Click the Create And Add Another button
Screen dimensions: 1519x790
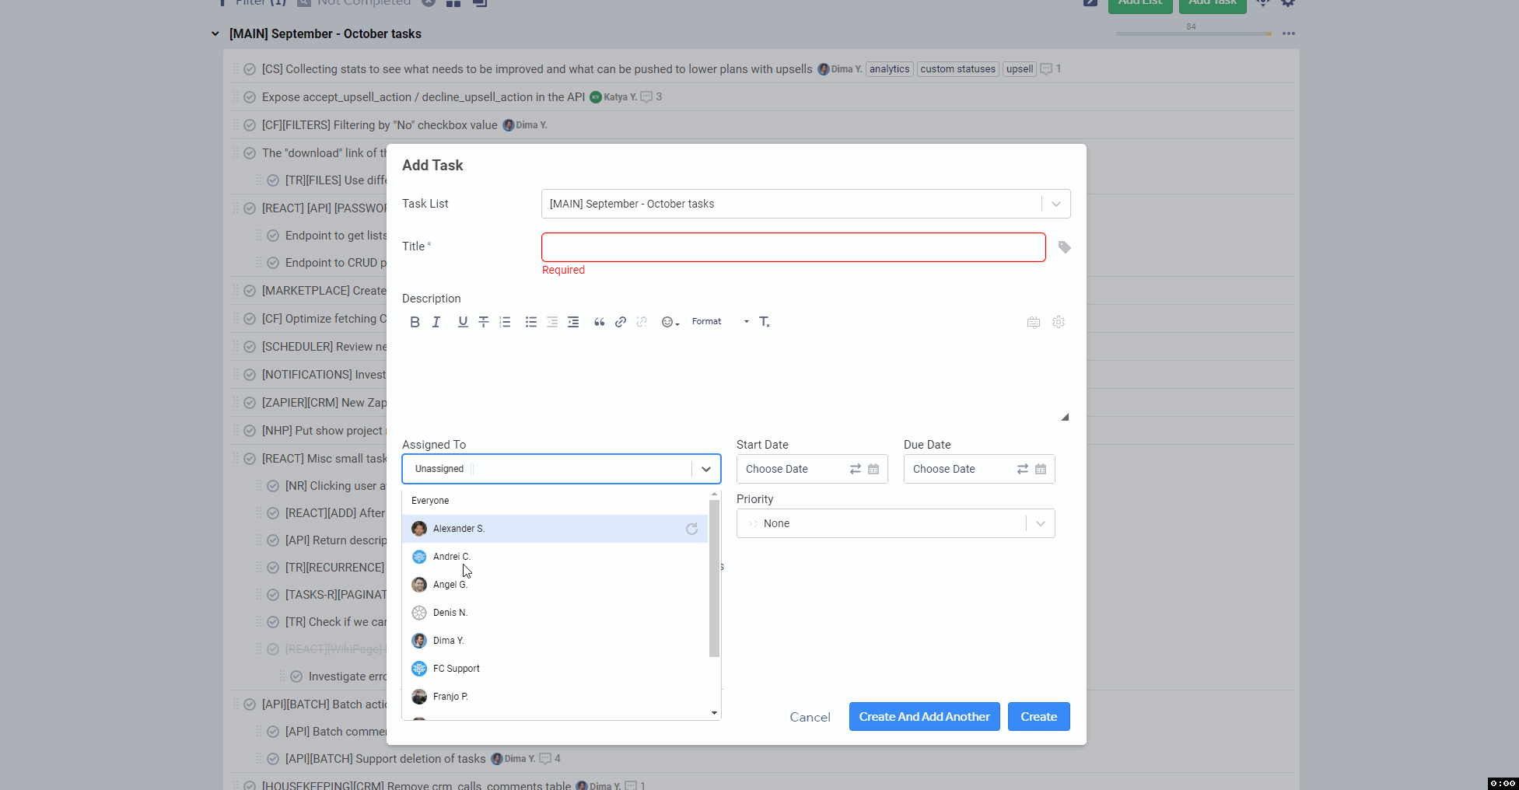point(924,717)
